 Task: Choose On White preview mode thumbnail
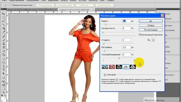point(126,67)
